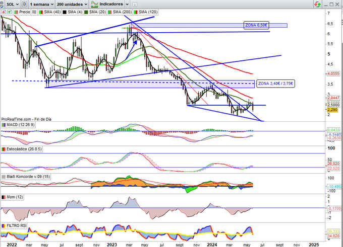Click the 2,5000 horizontal line price label
This screenshot has width=343, height=247.
333,105
